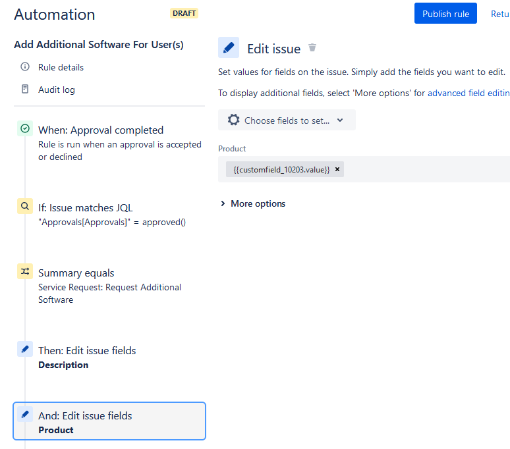
Task: Remove the customfield_10203.value tag
Action: coord(337,169)
